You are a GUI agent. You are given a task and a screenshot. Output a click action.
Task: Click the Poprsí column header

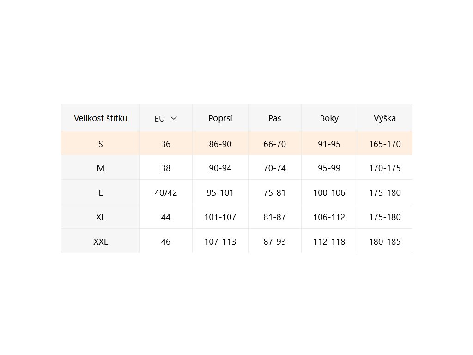pyautogui.click(x=220, y=118)
